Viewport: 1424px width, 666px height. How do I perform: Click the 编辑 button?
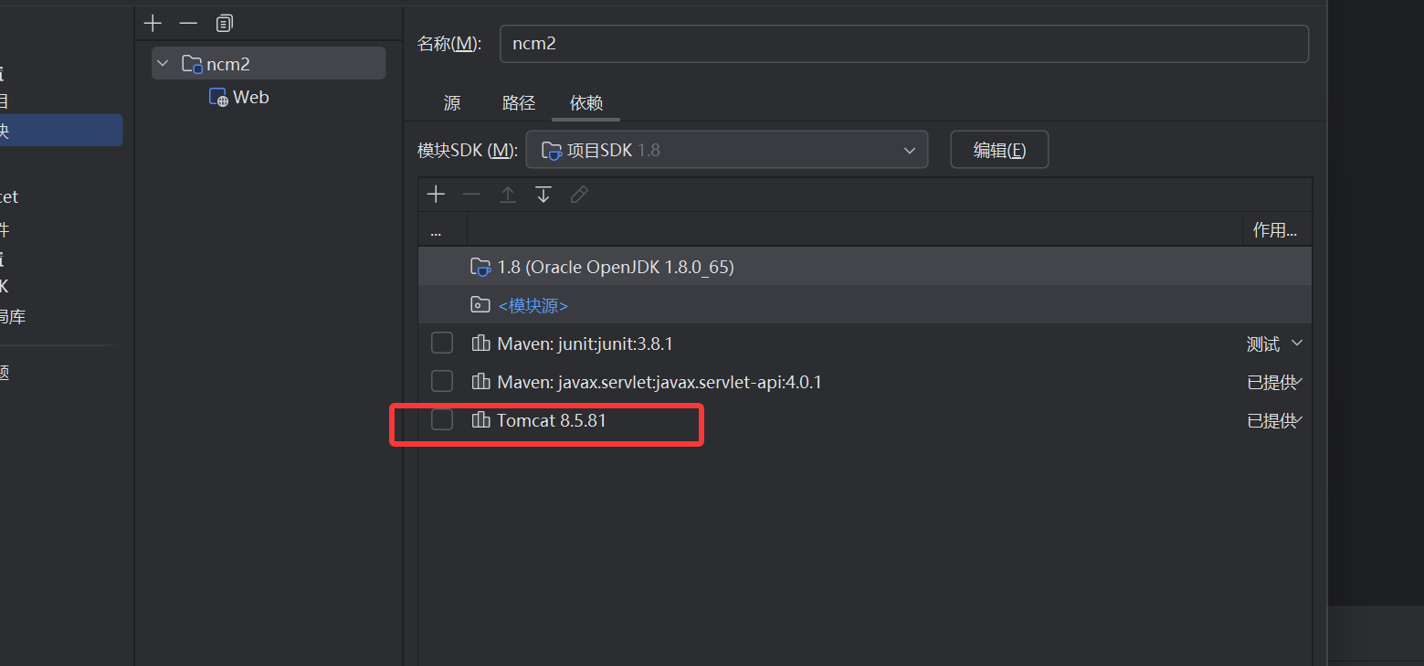click(x=999, y=150)
